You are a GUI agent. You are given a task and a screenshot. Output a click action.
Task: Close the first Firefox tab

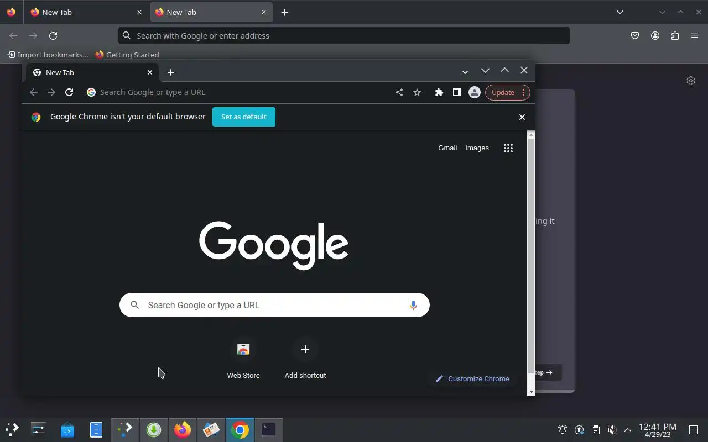click(139, 12)
